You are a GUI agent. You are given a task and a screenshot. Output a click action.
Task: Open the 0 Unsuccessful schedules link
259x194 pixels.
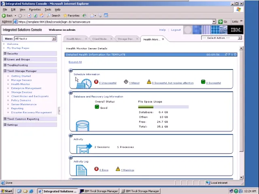click(x=108, y=83)
